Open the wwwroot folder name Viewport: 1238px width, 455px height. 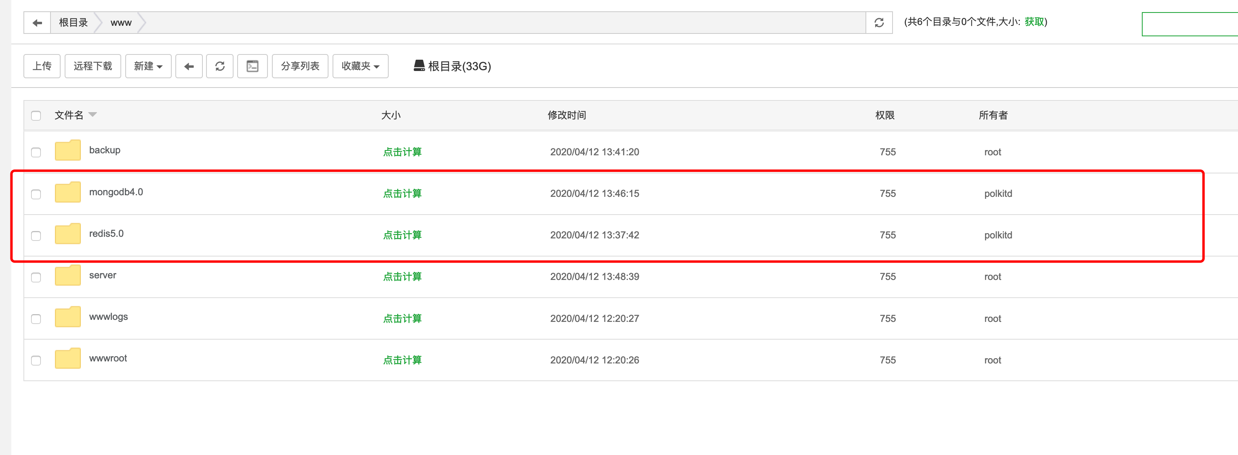tap(108, 359)
